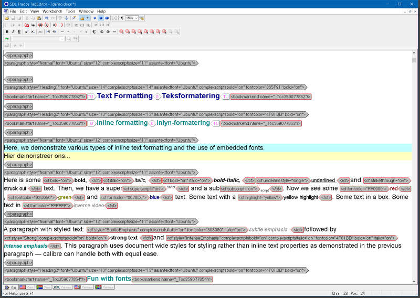Insert the copyright symbol
The image size is (420, 298).
point(102,32)
